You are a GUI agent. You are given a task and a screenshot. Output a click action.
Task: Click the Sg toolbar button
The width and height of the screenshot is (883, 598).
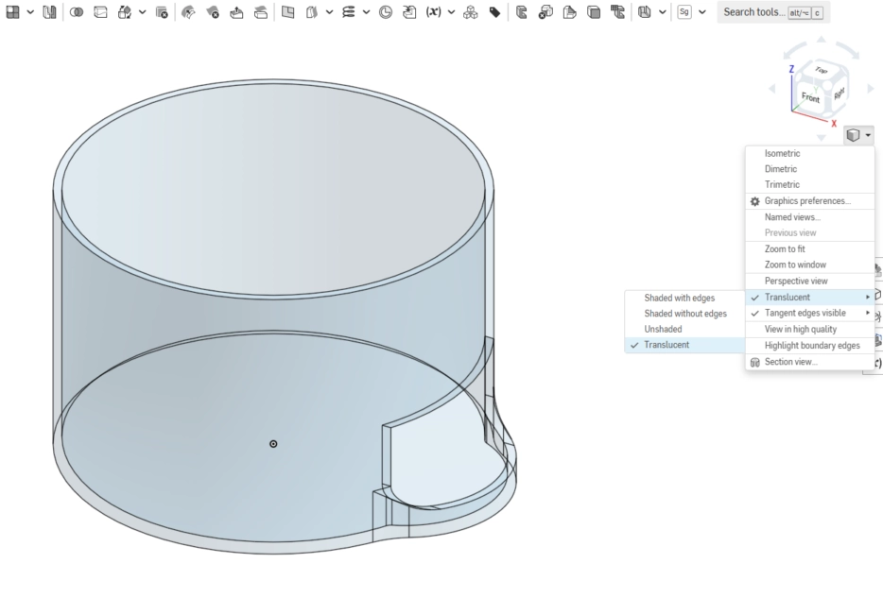pos(684,12)
